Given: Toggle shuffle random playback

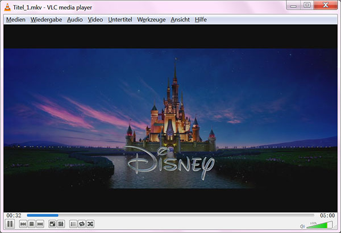Looking at the screenshot, I should pos(90,224).
